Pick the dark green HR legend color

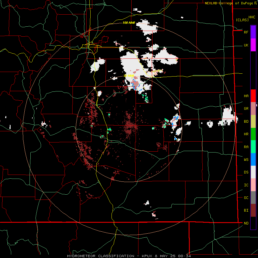[253, 134]
